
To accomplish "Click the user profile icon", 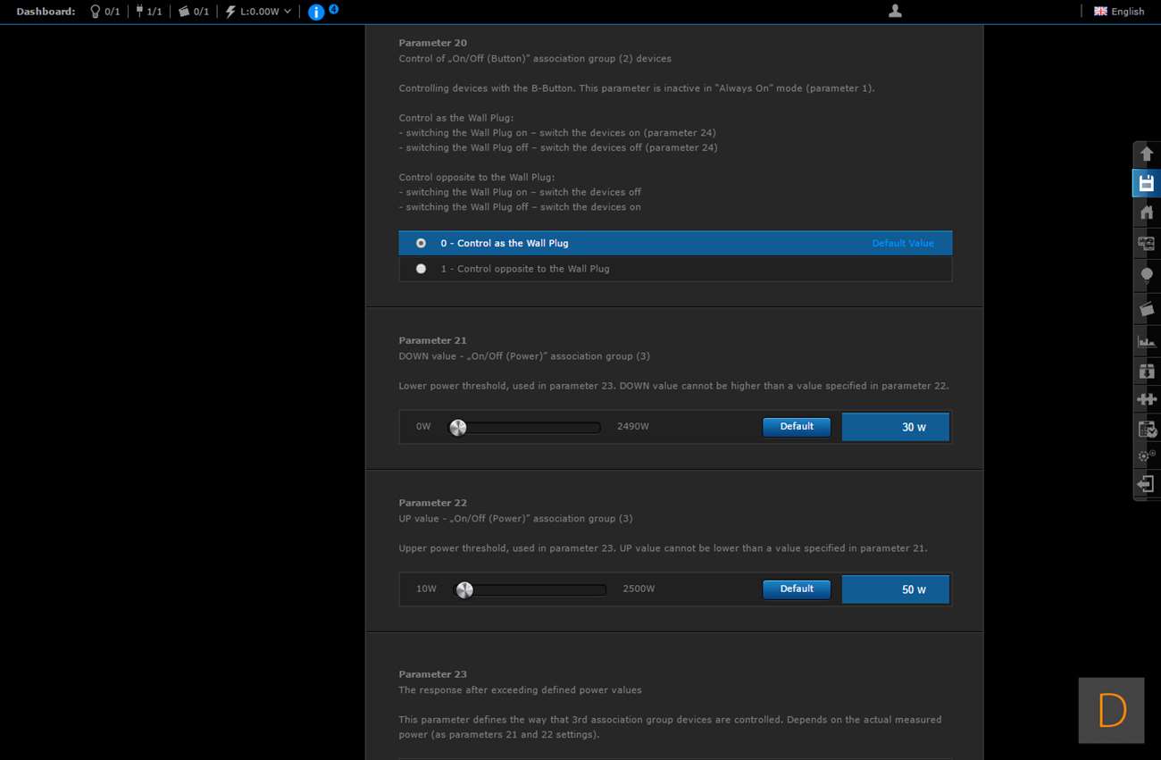I will (895, 11).
